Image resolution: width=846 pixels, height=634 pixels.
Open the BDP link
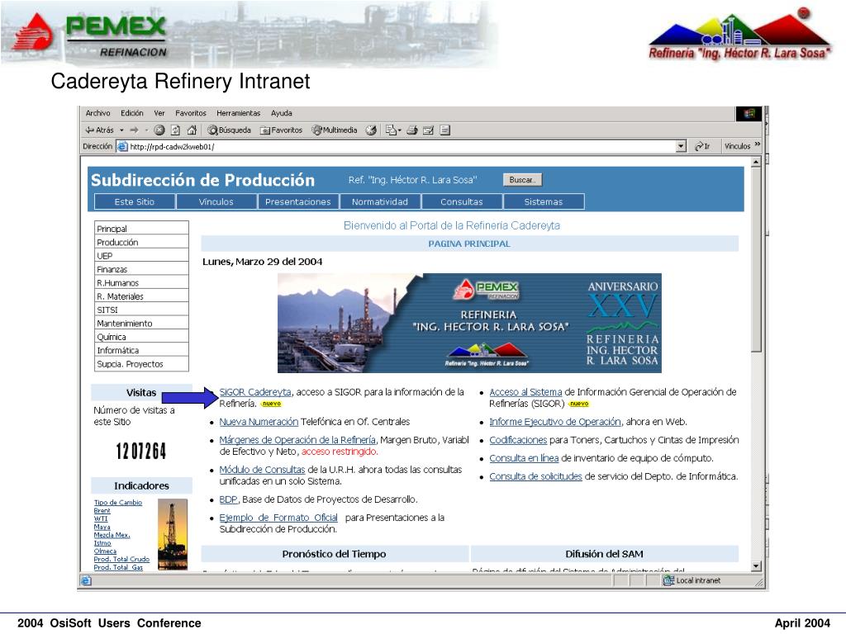[x=229, y=499]
